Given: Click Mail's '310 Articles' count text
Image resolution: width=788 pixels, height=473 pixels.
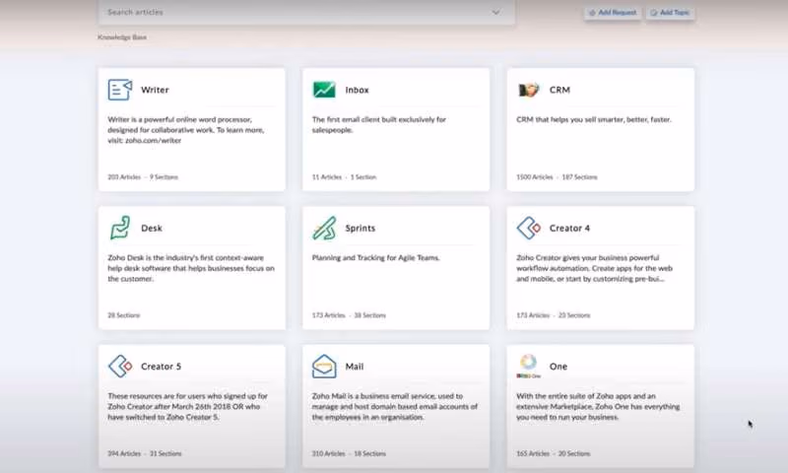Looking at the screenshot, I should pyautogui.click(x=329, y=453).
